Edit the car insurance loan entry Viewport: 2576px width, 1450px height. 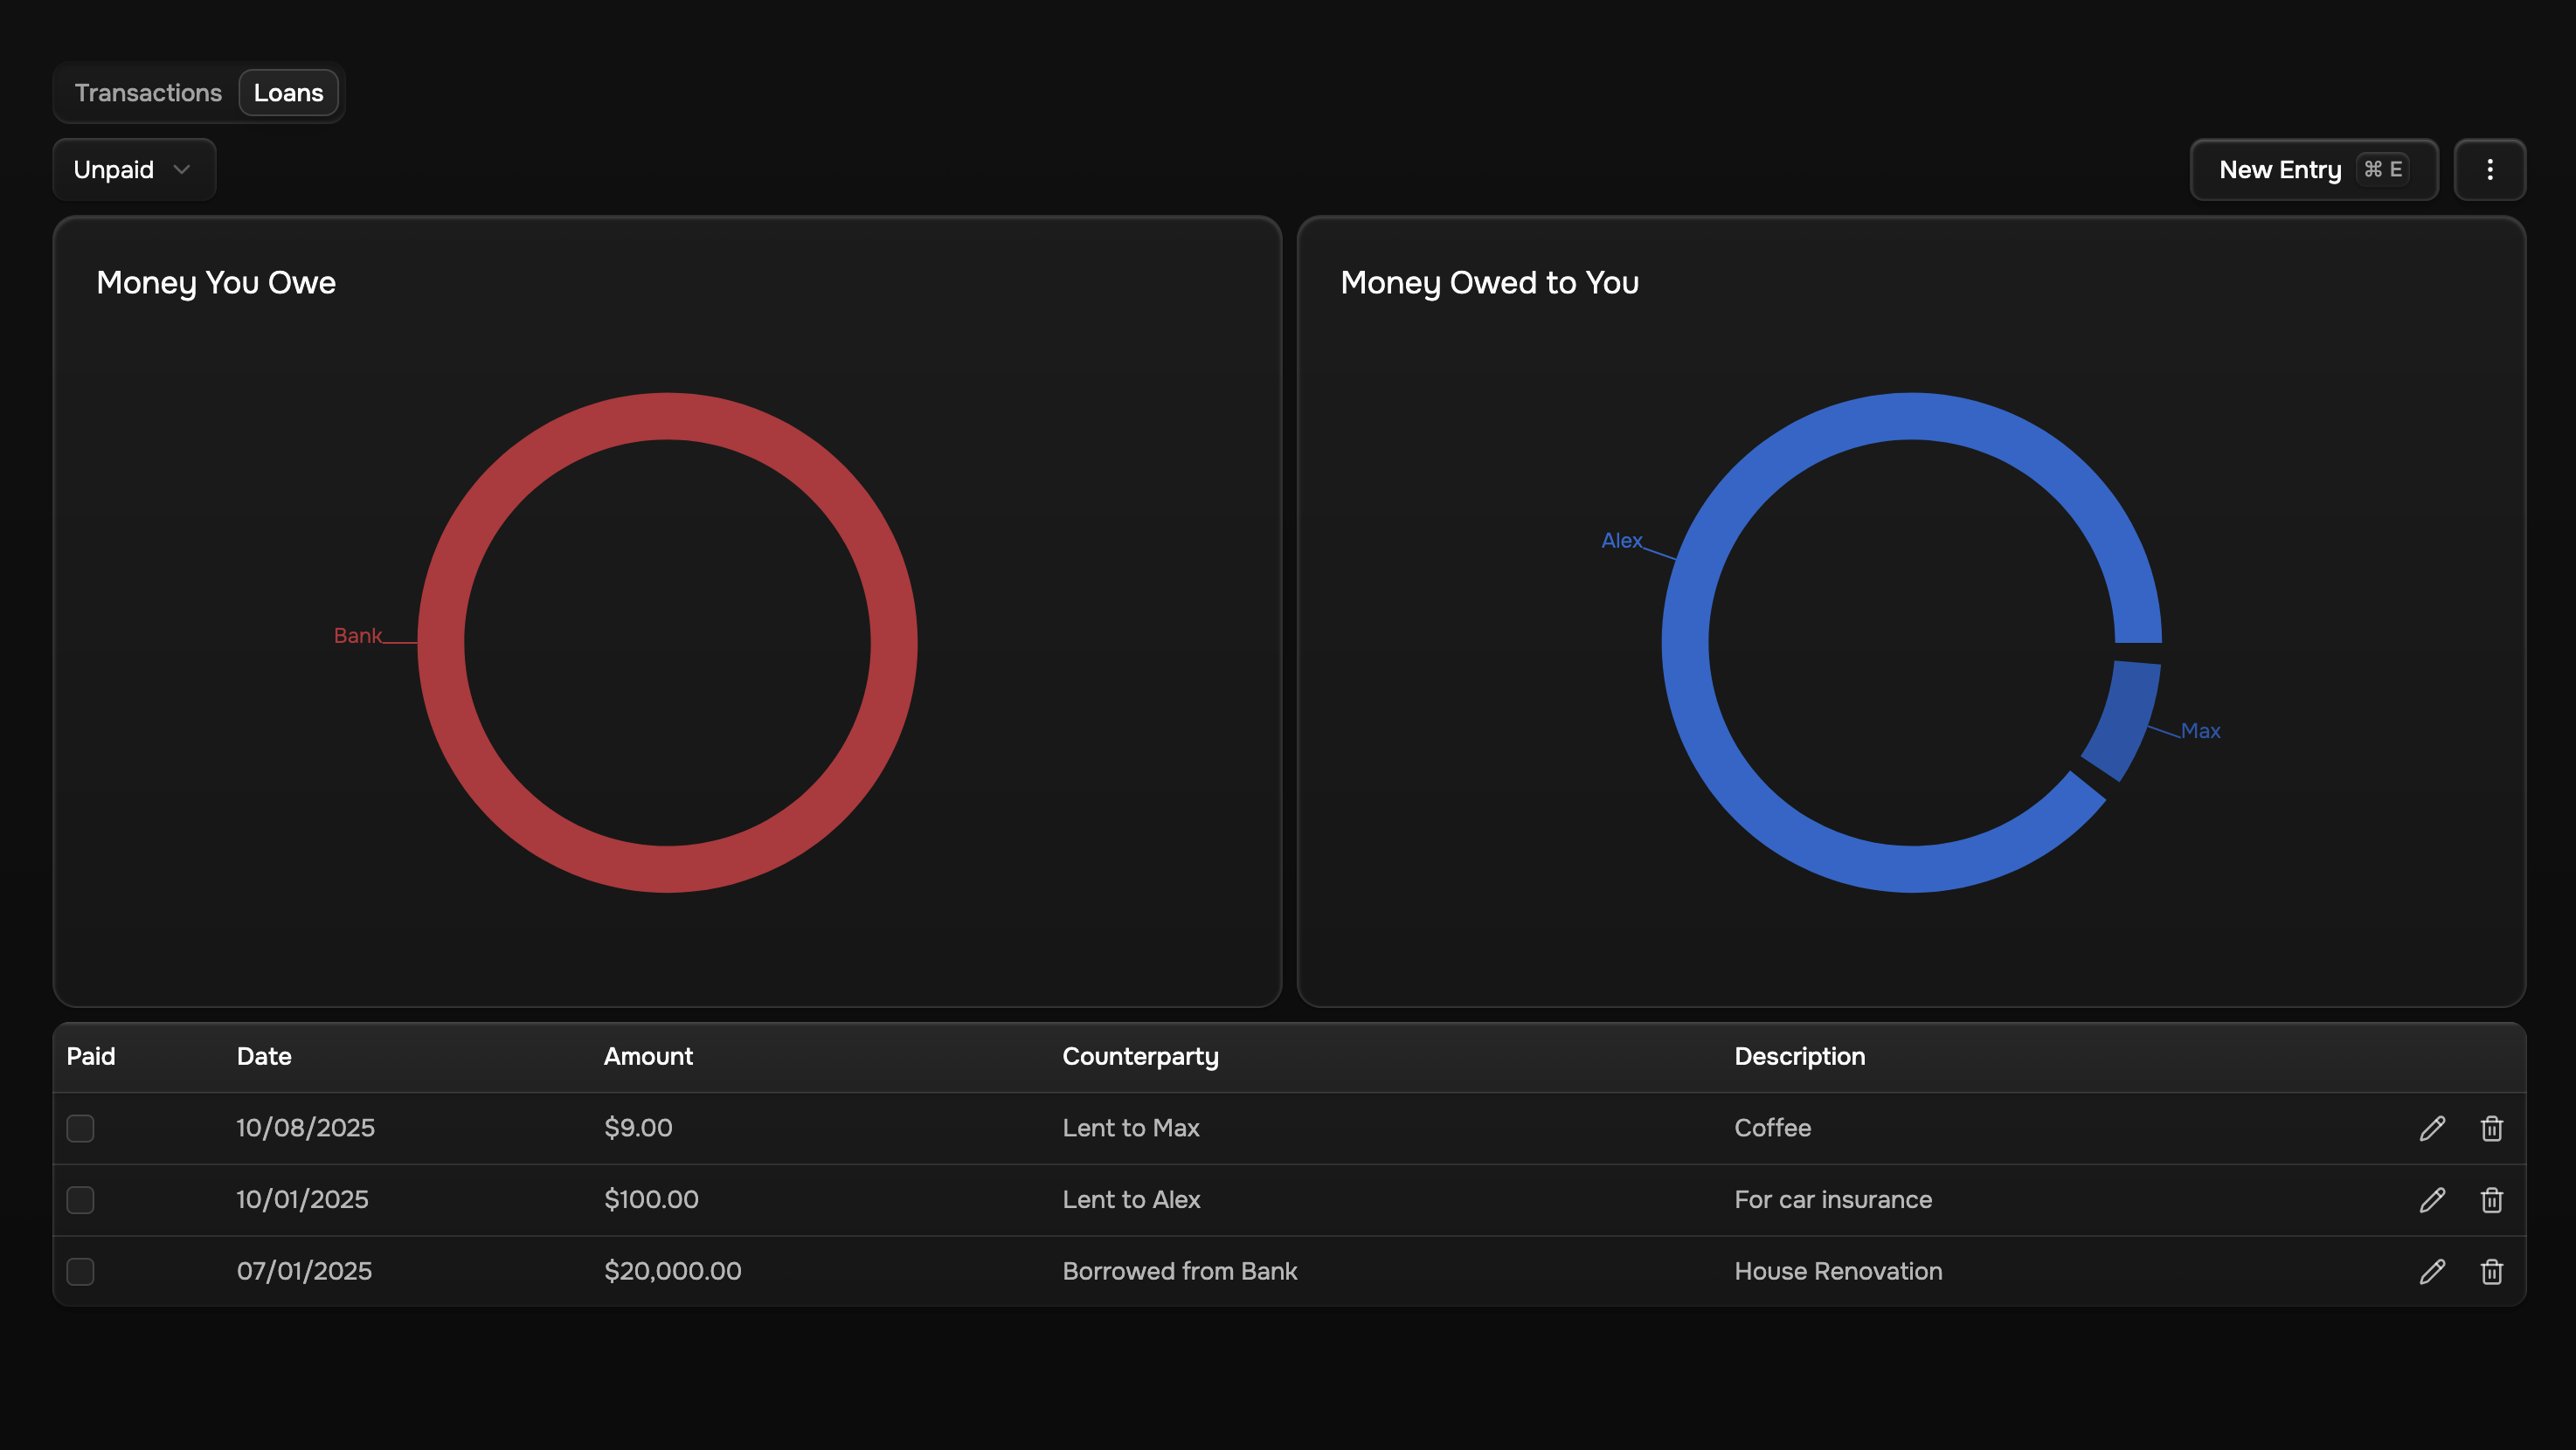point(2432,1199)
